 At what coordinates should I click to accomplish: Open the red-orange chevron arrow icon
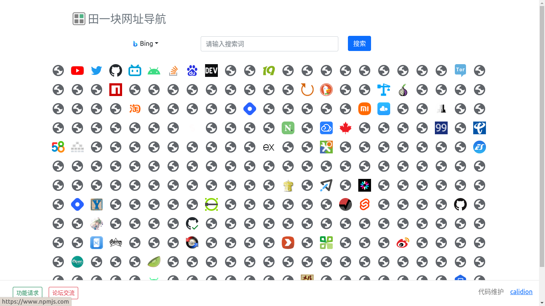coord(288,243)
